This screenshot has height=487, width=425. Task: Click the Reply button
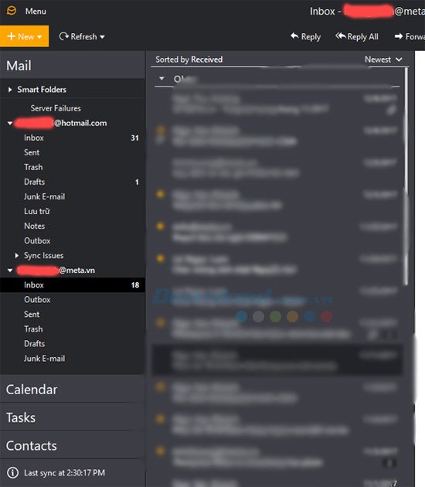pos(305,36)
